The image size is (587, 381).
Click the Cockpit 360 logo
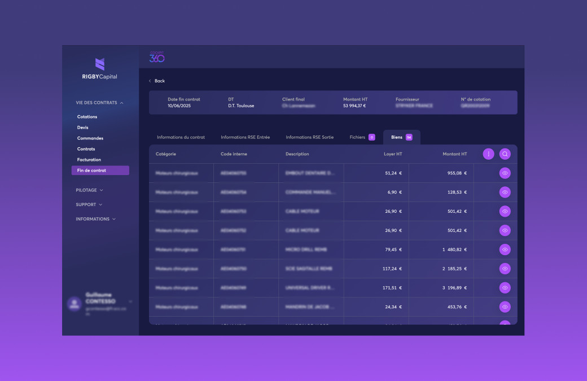click(157, 57)
